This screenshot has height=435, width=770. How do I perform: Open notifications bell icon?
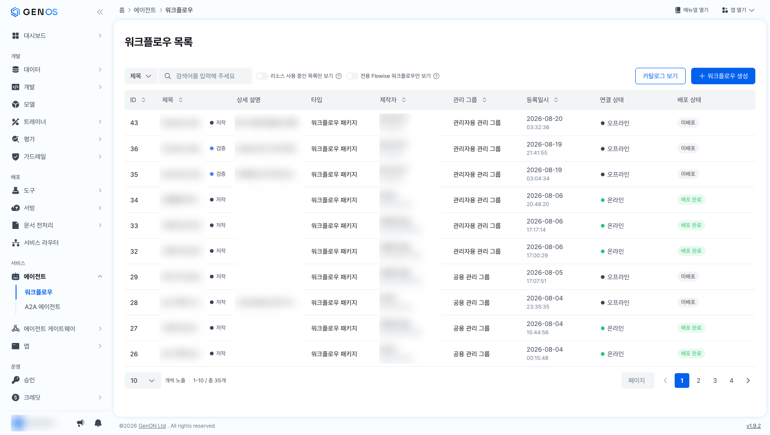pos(98,423)
